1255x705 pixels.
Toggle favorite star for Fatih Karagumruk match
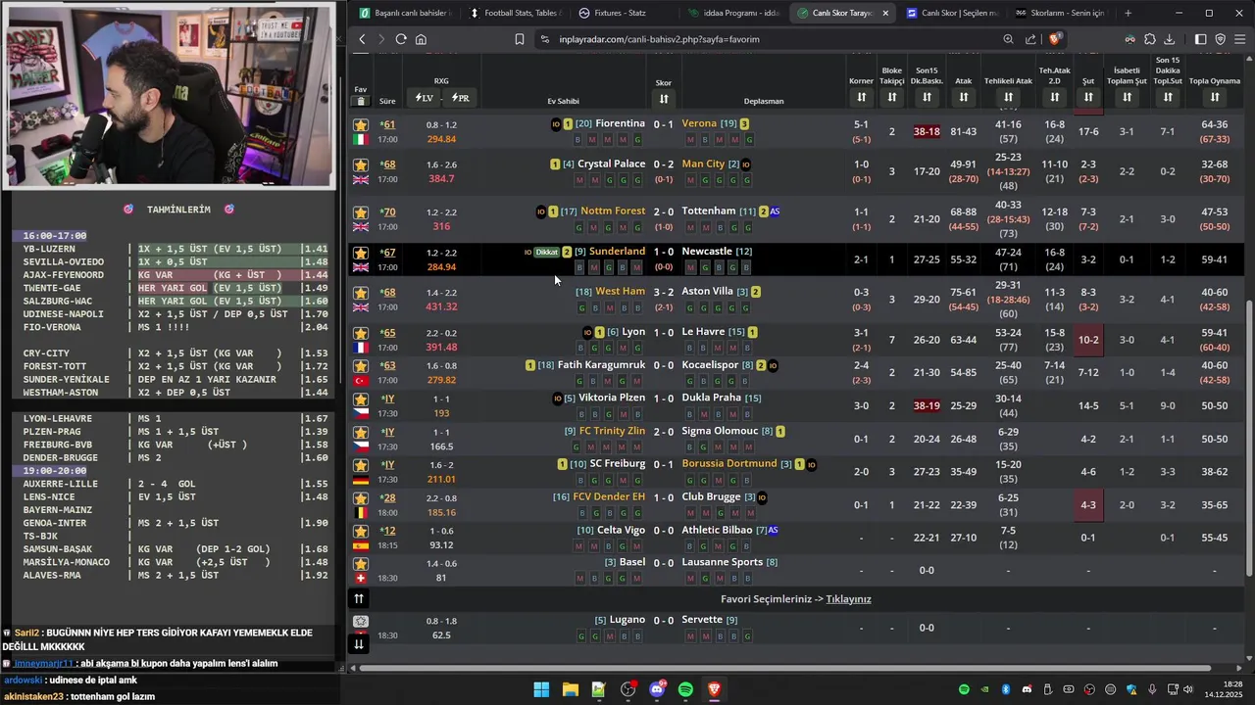tap(361, 366)
